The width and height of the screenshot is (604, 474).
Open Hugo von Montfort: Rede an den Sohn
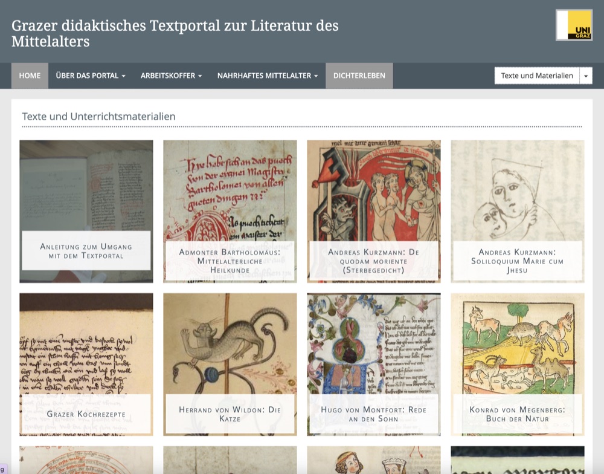374,365
